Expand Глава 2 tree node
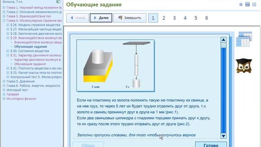Image resolution: width=261 pixels, height=147 pixels. coord(4,12)
